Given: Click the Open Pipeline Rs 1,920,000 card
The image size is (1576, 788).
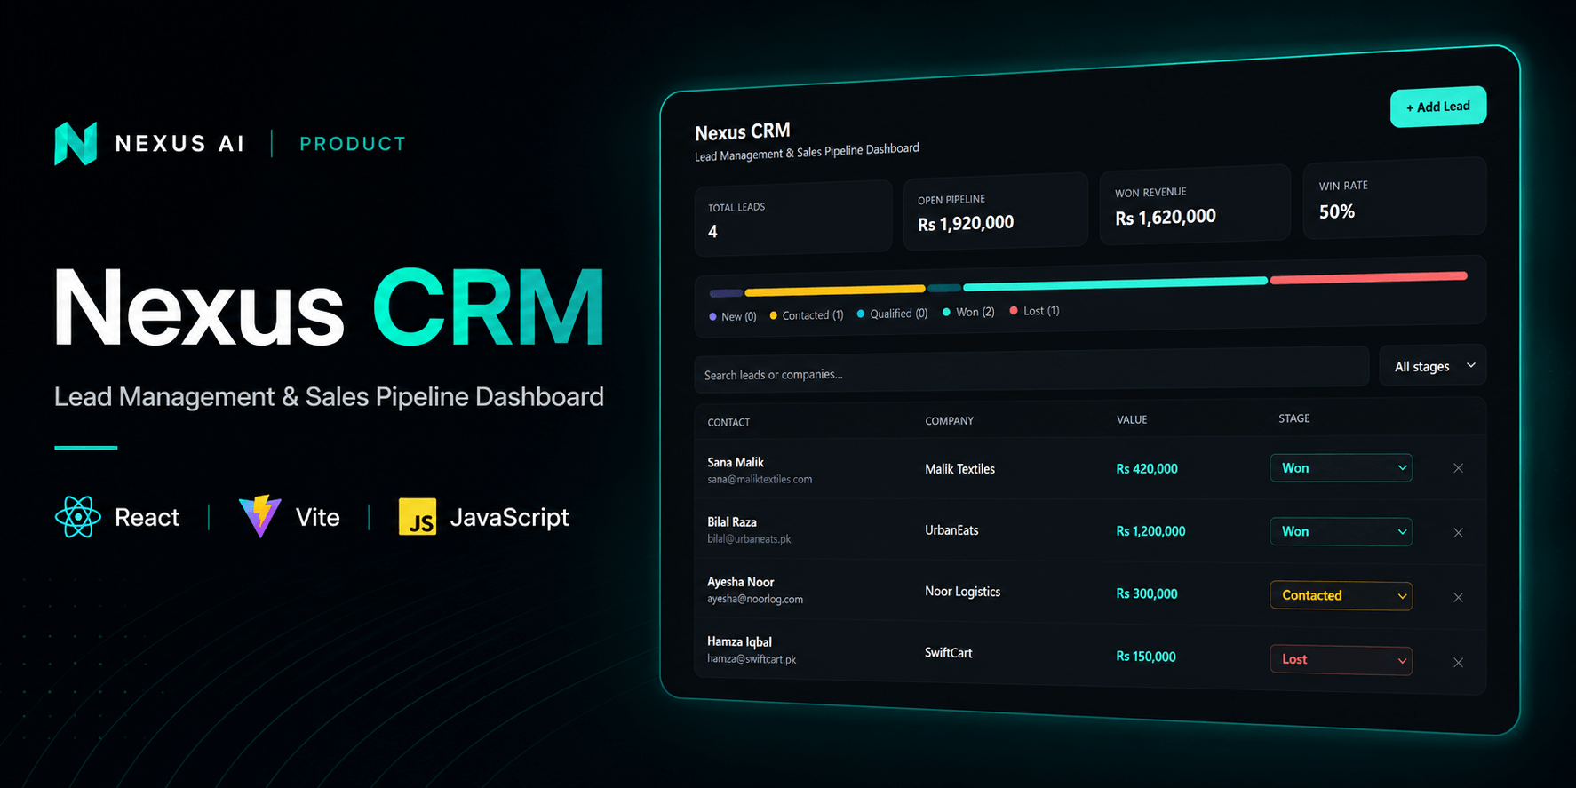Looking at the screenshot, I should 996,211.
